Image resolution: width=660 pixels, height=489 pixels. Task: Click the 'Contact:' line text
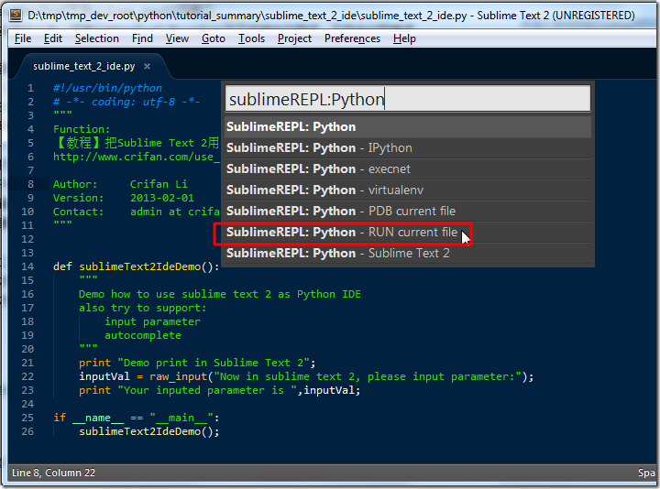137,212
